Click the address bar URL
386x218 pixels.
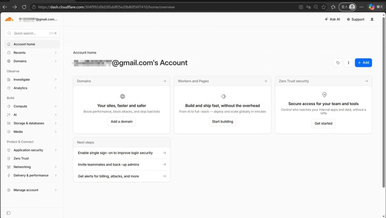(x=106, y=7)
